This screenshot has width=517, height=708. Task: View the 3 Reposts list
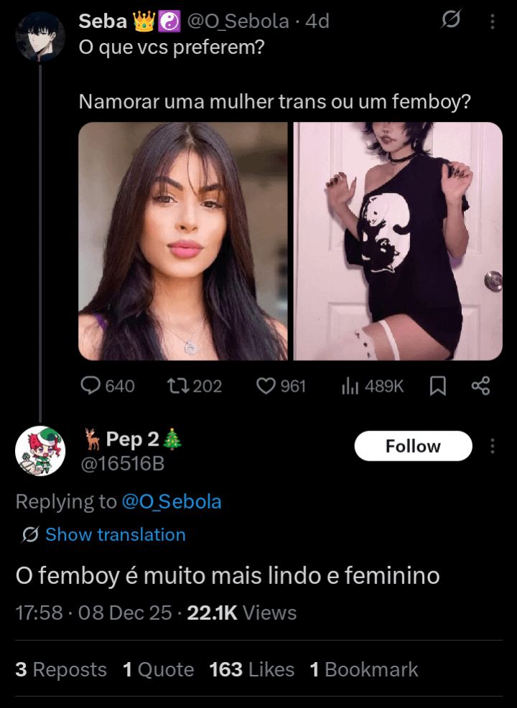pyautogui.click(x=61, y=669)
